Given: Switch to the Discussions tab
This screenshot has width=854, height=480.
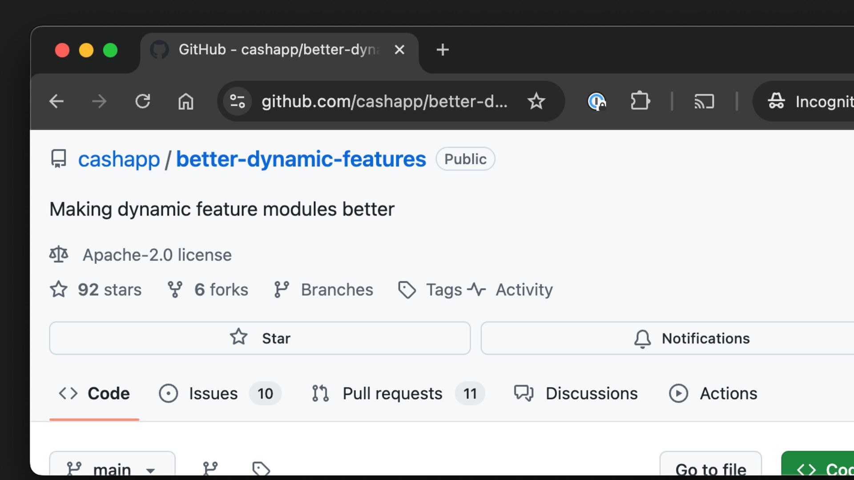Looking at the screenshot, I should (576, 394).
